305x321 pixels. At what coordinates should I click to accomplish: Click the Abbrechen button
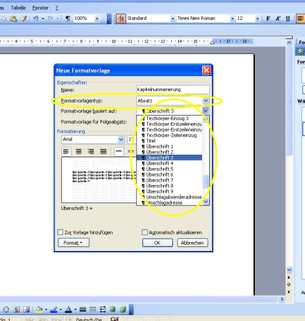pyautogui.click(x=192, y=243)
